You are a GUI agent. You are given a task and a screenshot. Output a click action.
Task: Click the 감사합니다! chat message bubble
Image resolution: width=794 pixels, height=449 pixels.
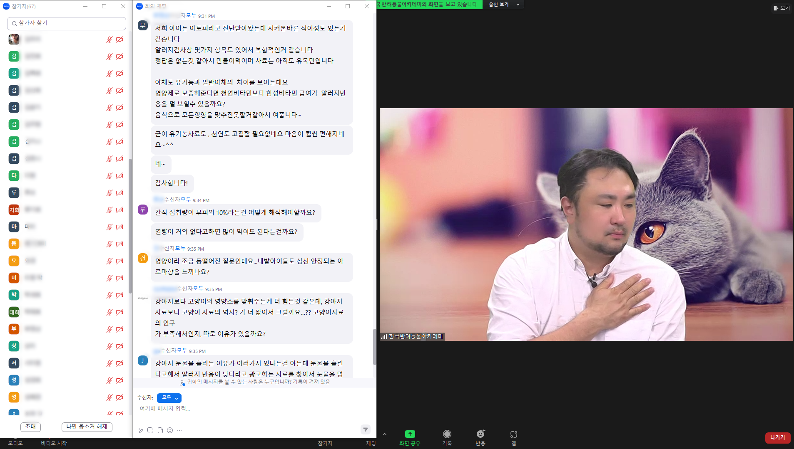pyautogui.click(x=172, y=183)
